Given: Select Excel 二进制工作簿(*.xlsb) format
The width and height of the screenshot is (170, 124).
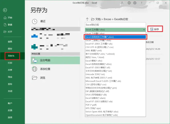Looking at the screenshot, I should [x=115, y=40].
